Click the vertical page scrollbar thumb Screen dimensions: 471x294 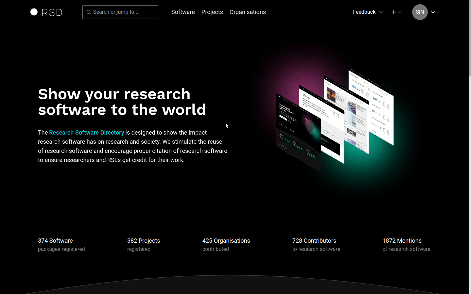click(x=470, y=39)
